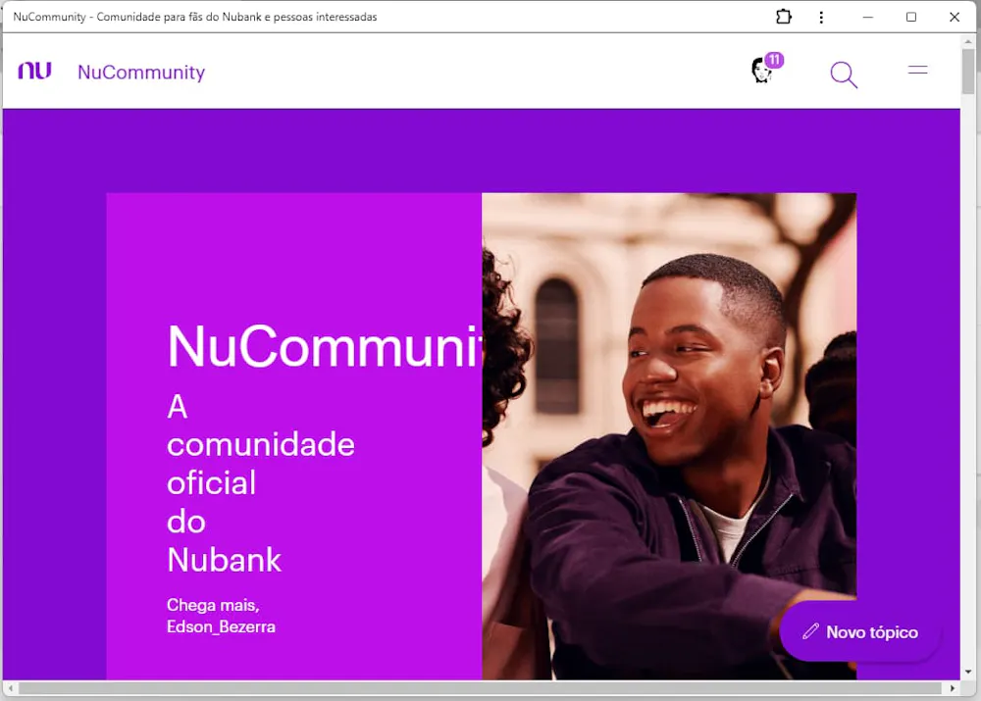Click the vertical scrollbar up arrow
The width and height of the screenshot is (981, 701).
(x=968, y=40)
